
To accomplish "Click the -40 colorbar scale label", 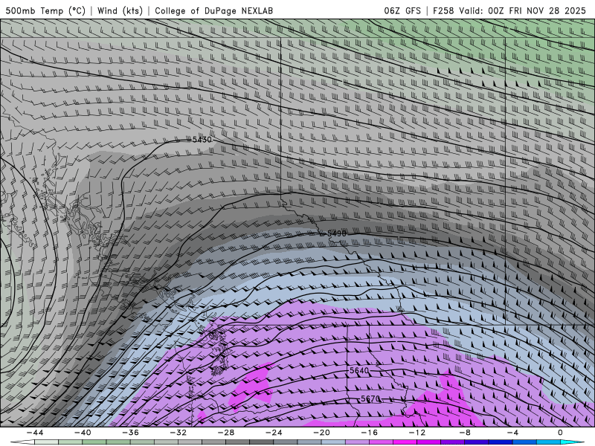I will tap(83, 433).
